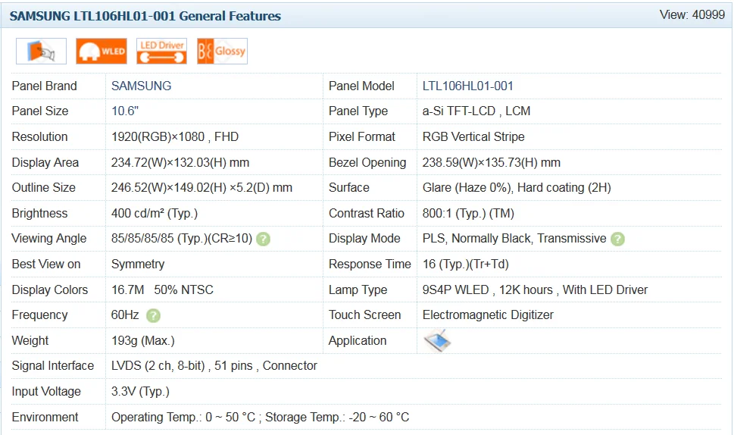Click the help icon beside 60Hz
734x435 pixels.
coord(153,315)
